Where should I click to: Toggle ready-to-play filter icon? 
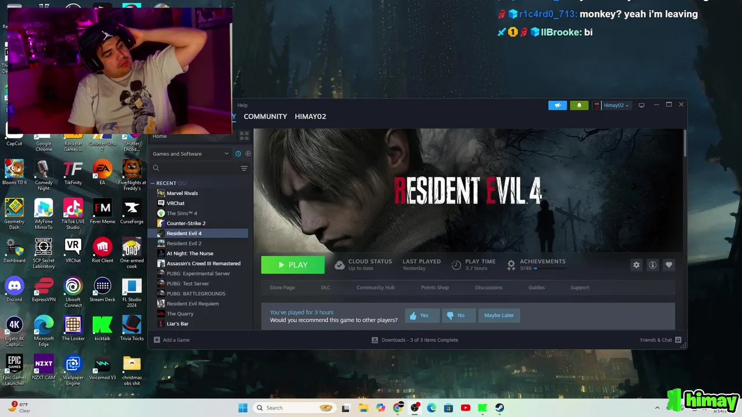coord(248,153)
